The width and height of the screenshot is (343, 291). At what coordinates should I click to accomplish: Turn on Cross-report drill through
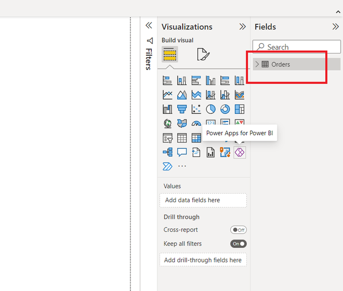(239, 230)
